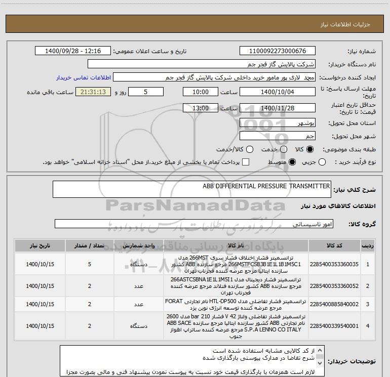Click the delivery city field جم
This screenshot has height=377, width=390.
(278, 136)
